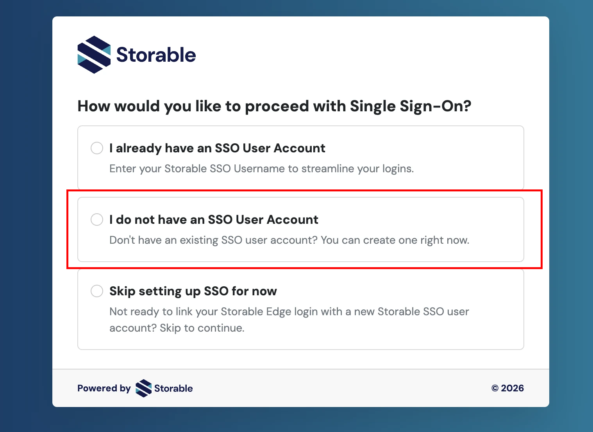Select the 'Skip setting up SSO for now' radio
The height and width of the screenshot is (432, 593).
click(96, 291)
